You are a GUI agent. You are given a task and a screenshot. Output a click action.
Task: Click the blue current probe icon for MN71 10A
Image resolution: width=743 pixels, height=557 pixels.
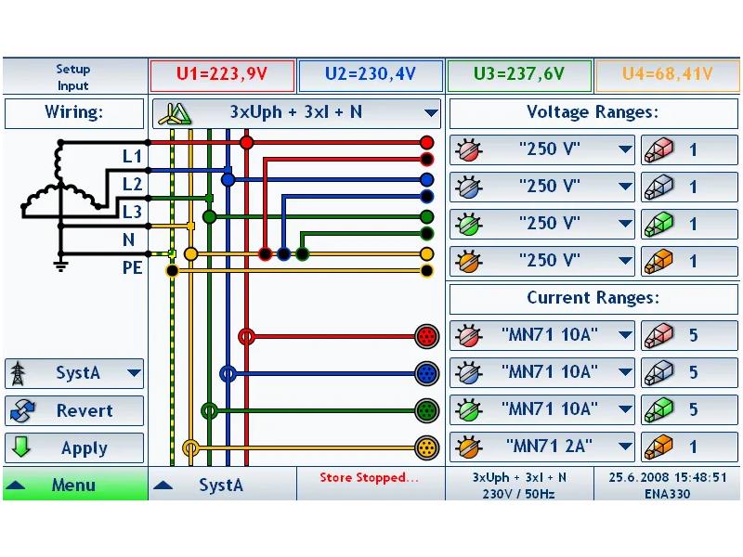click(x=466, y=372)
